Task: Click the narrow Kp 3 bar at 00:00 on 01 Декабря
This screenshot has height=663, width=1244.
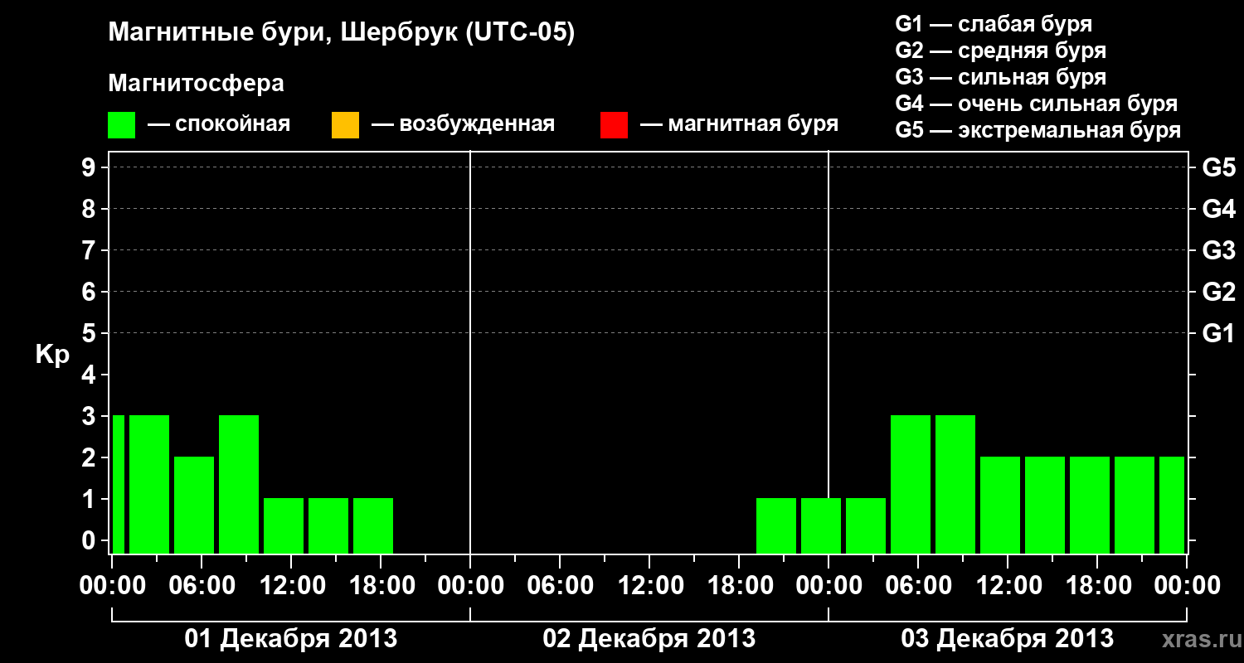Action: click(x=119, y=484)
